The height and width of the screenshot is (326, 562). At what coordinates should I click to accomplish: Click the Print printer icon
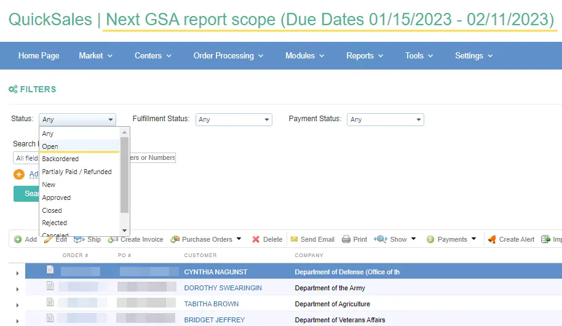[x=346, y=239]
